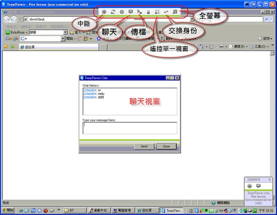Screen dimensions: 277x215
Task: Open chat from the TeamViewer toolbar
Action: coord(130,11)
